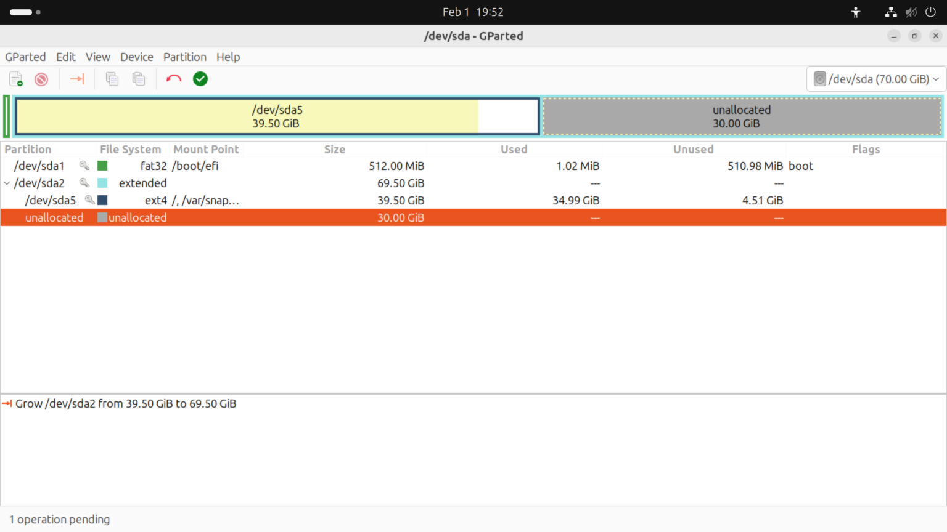Viewport: 947px width, 532px height.
Task: Click the key icon beside /dev/sda5
Action: (x=90, y=200)
